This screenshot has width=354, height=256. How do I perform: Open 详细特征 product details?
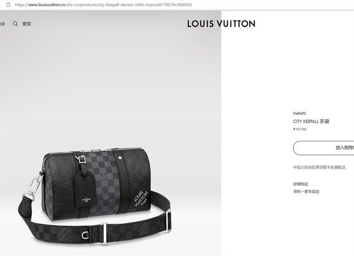click(300, 184)
